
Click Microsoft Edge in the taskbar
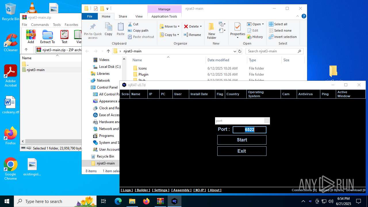coord(118,201)
